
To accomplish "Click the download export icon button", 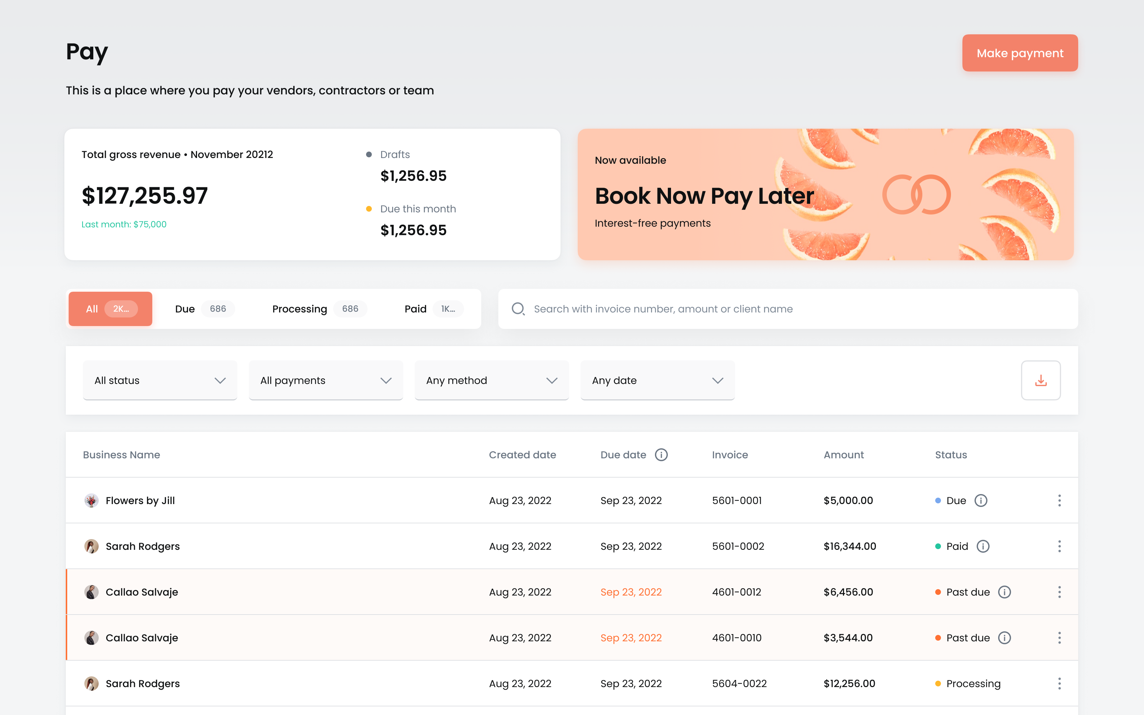I will click(1040, 380).
